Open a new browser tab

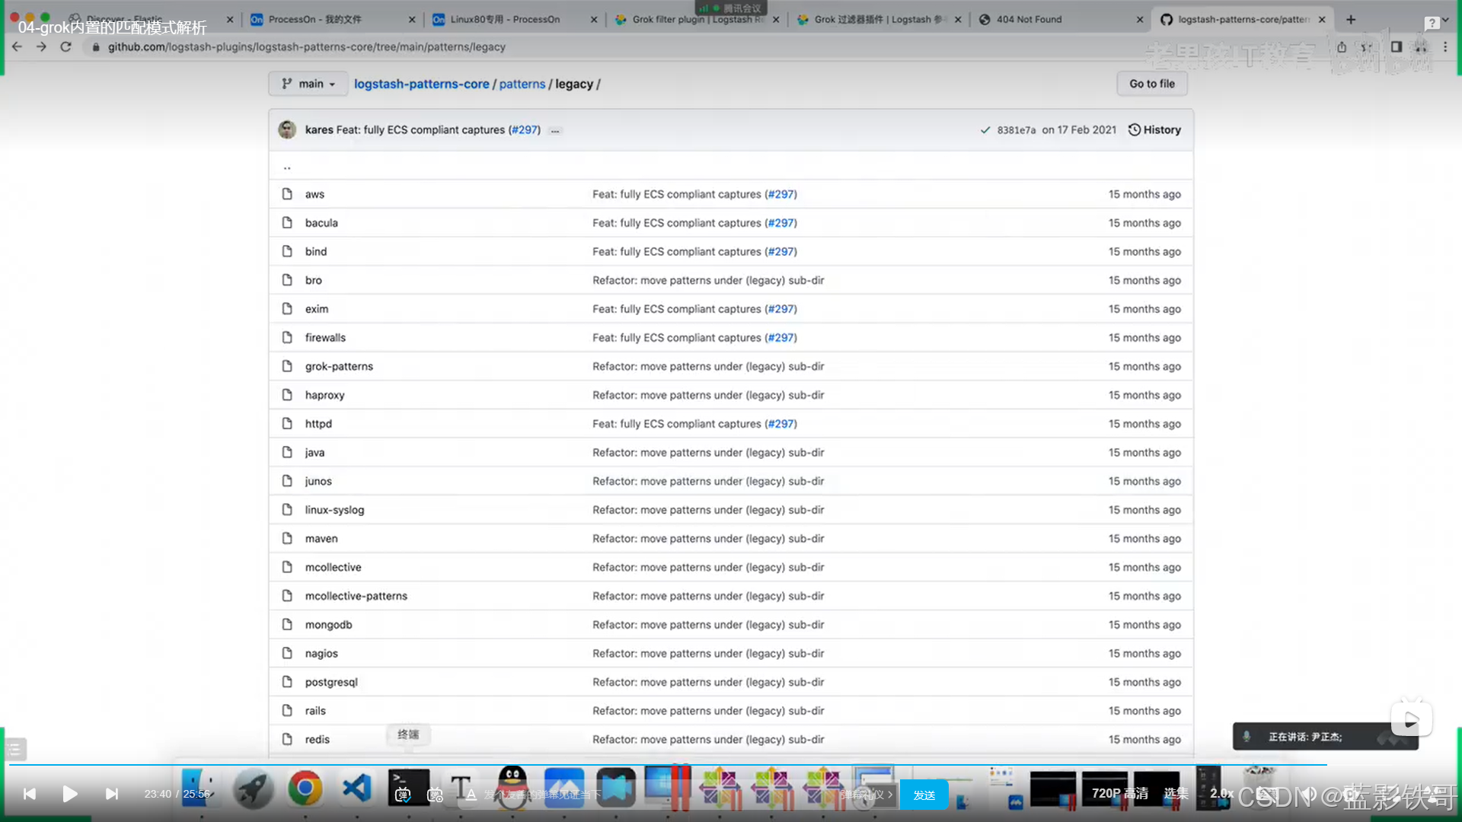(x=1351, y=20)
